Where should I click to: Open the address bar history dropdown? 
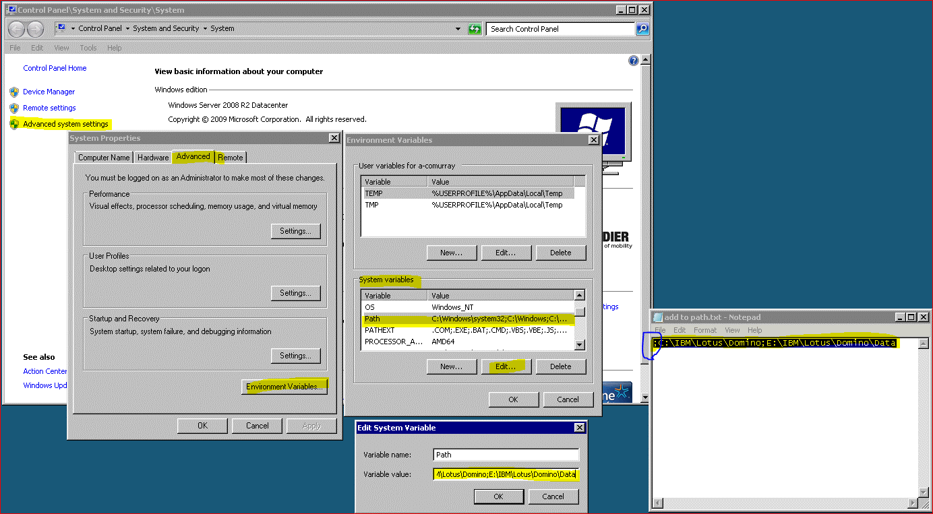[x=458, y=28]
